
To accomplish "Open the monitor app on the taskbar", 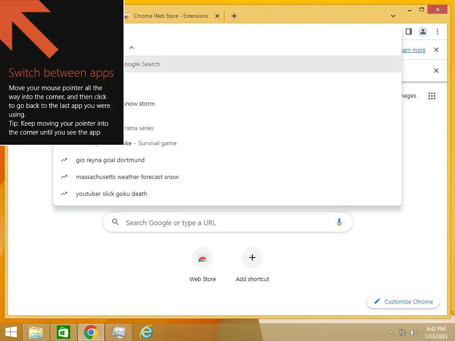I will [x=119, y=332].
